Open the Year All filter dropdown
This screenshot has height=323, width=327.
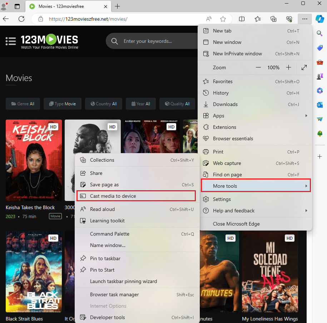tap(140, 104)
